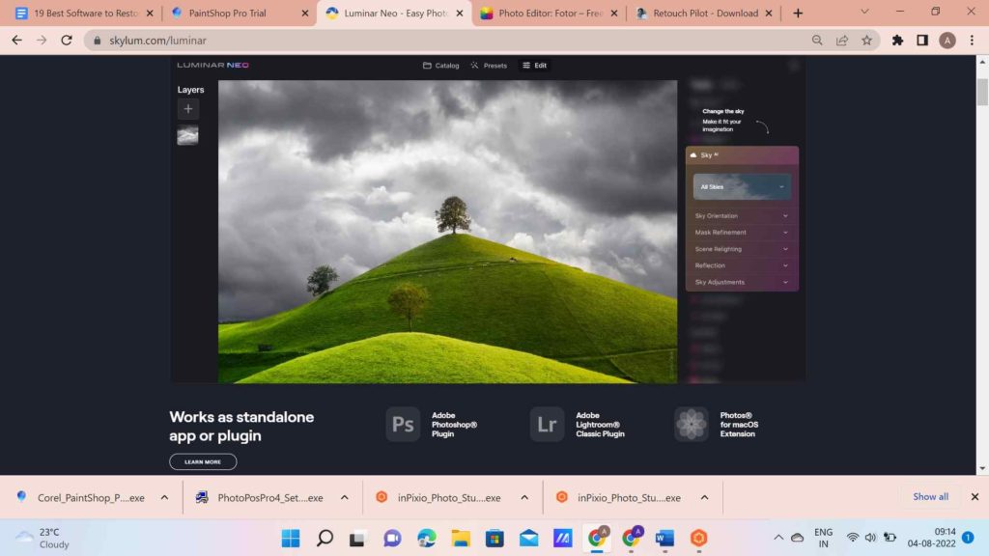Click the Luminar Neo logo
Image resolution: width=989 pixels, height=556 pixels.
coord(212,65)
